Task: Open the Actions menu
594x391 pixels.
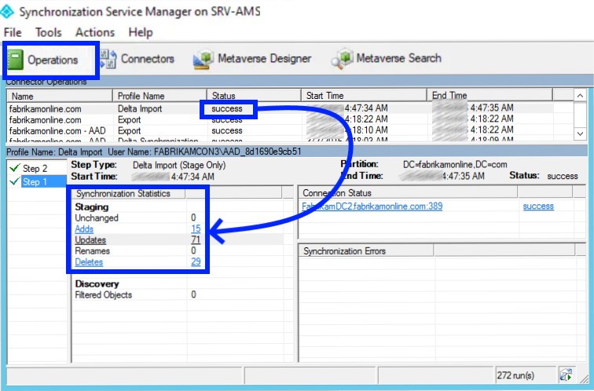Action: (94, 32)
